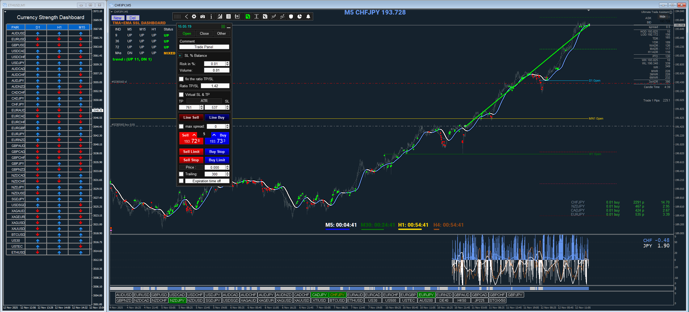Toggle the Virtual SL & TP checkbox

[181, 95]
